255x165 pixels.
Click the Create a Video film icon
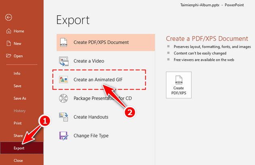[64, 61]
